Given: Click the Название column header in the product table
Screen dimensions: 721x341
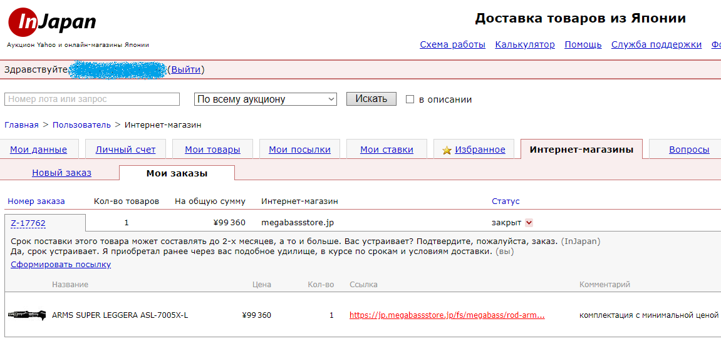Looking at the screenshot, I should (x=70, y=285).
